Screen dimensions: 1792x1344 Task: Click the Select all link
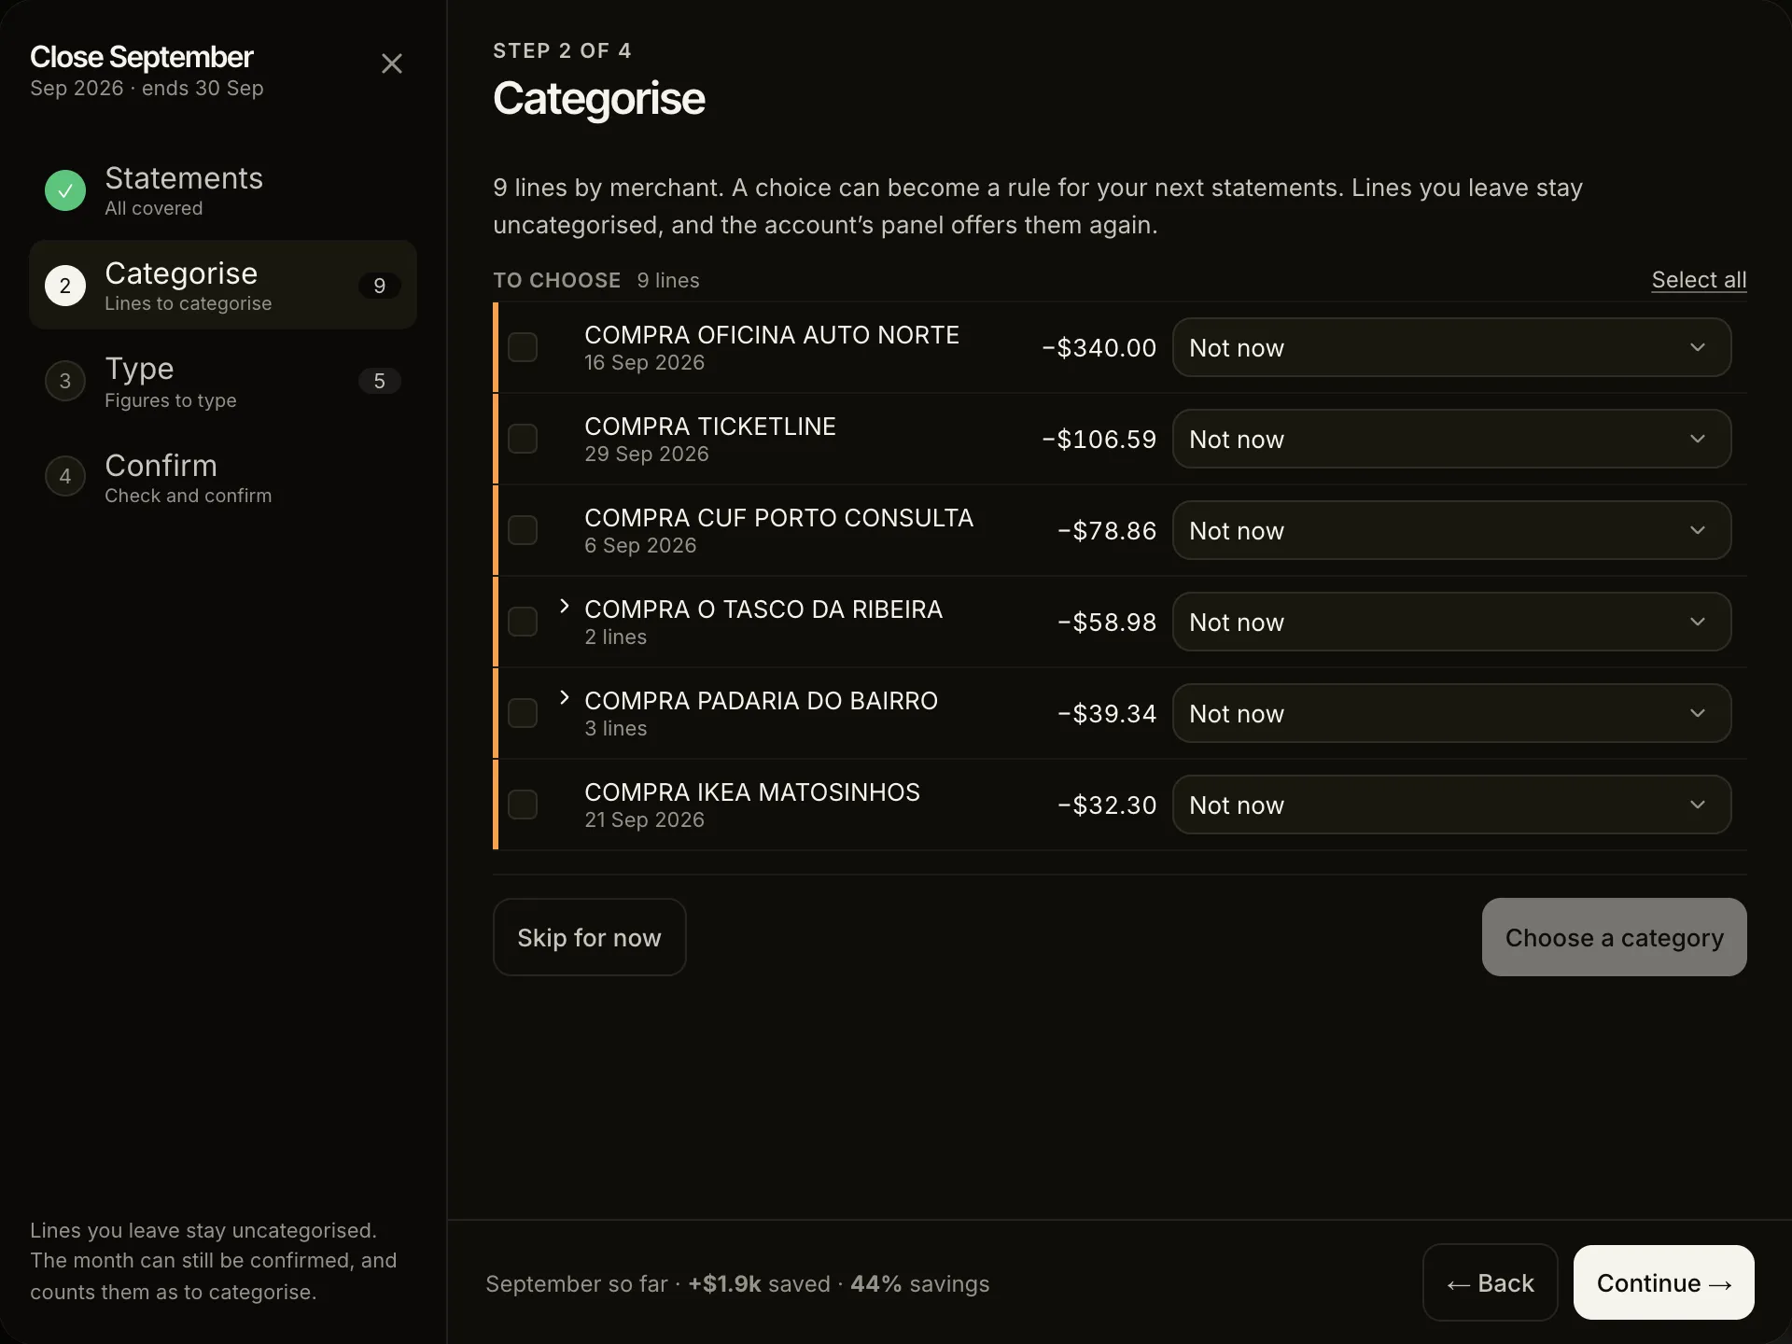pos(1699,280)
